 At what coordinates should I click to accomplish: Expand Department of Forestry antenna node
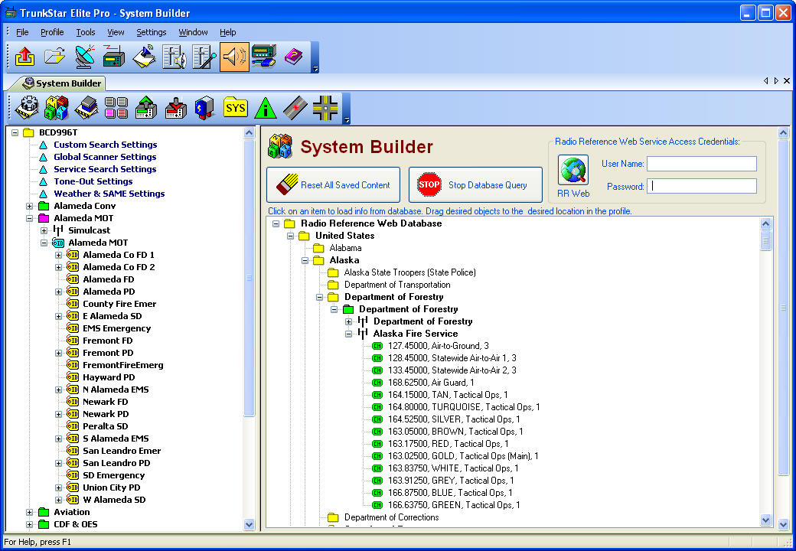(x=349, y=321)
